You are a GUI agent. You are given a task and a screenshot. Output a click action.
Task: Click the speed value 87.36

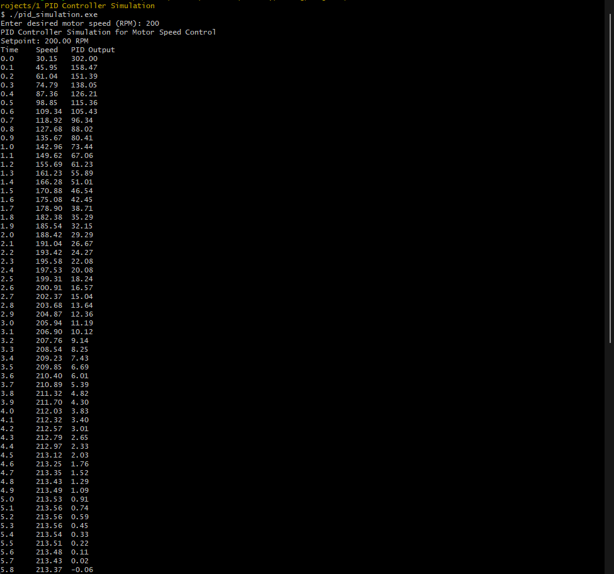pos(47,94)
